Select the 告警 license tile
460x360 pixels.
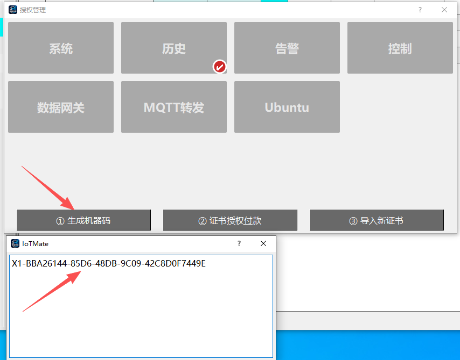[x=287, y=48]
